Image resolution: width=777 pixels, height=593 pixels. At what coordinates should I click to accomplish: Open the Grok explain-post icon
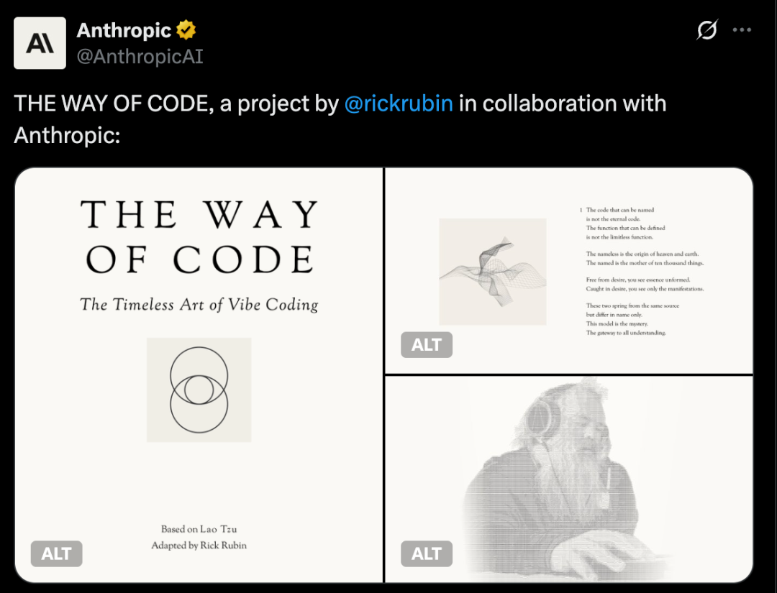coord(707,29)
